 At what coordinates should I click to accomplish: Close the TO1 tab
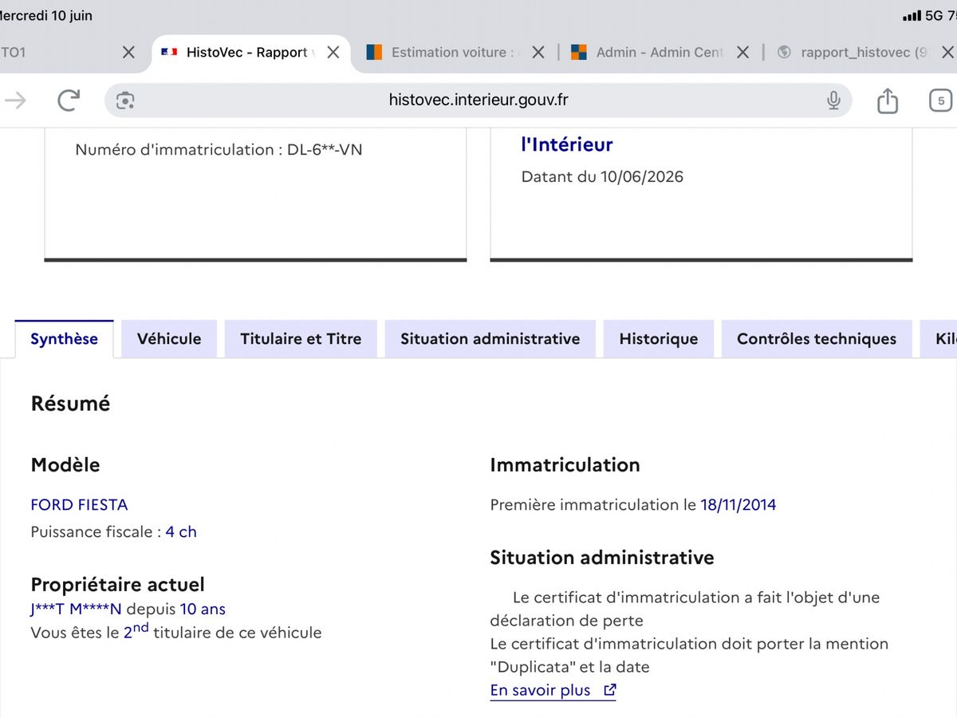[x=128, y=53]
